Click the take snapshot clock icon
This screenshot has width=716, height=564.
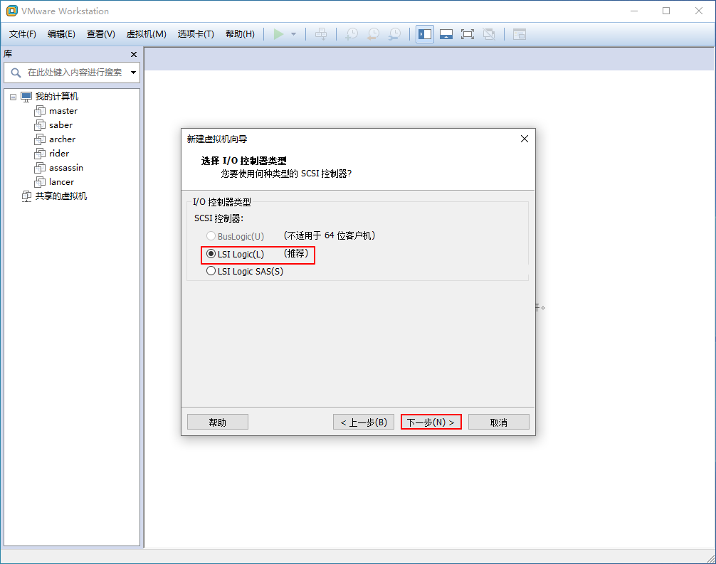pos(351,34)
